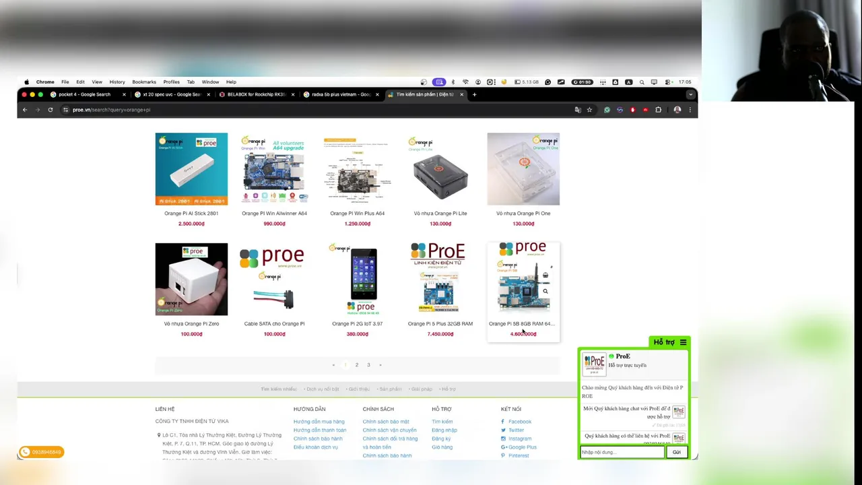
Task: Click the address bar URL proe.vn
Action: click(x=111, y=110)
